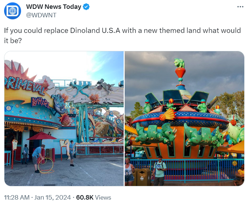This screenshot has height=205, width=250.
Task: Click the red umbrella in left photo
Action: 41,136
